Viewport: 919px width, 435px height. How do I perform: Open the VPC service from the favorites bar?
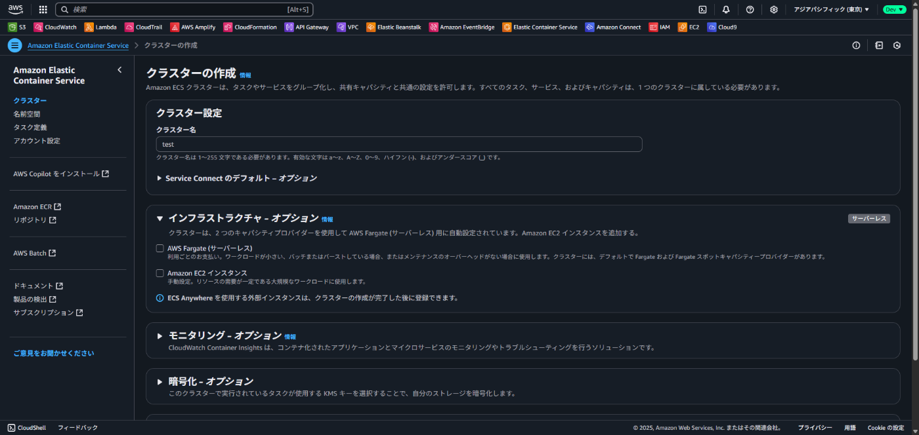click(347, 27)
